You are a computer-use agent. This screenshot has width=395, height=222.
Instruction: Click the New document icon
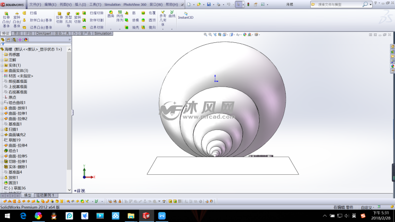tap(189, 4)
